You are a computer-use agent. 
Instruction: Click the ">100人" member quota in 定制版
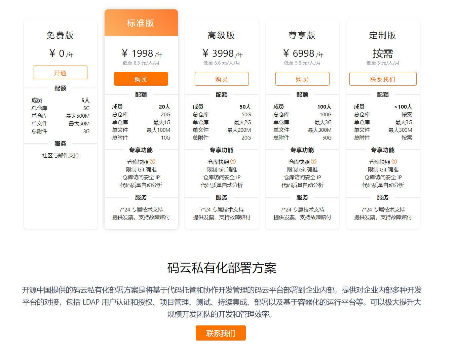pos(403,107)
